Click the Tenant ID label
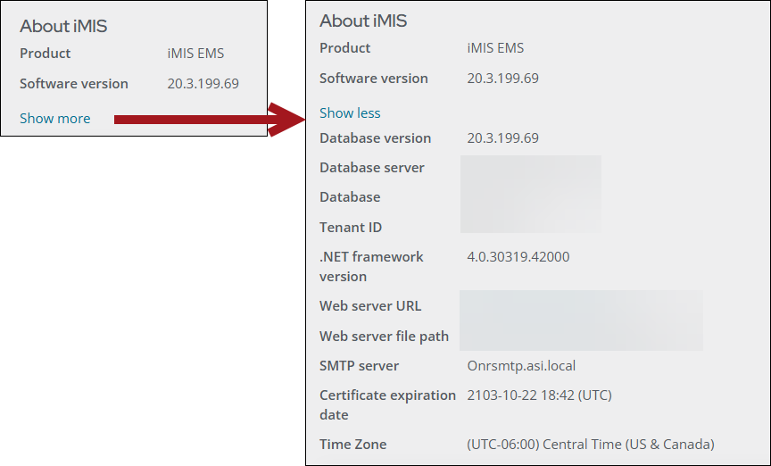Image resolution: width=771 pixels, height=466 pixels. [x=351, y=228]
